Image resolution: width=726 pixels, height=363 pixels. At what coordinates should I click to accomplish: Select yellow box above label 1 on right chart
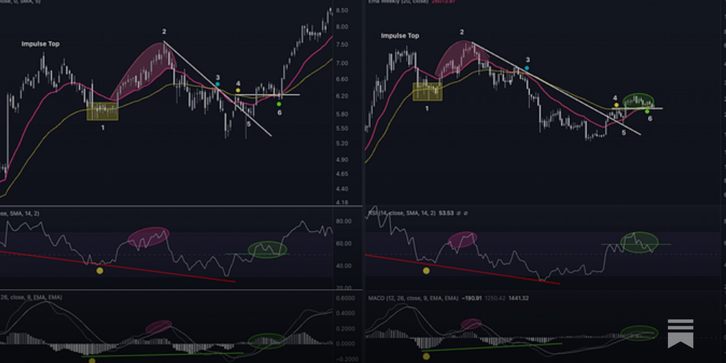427,92
